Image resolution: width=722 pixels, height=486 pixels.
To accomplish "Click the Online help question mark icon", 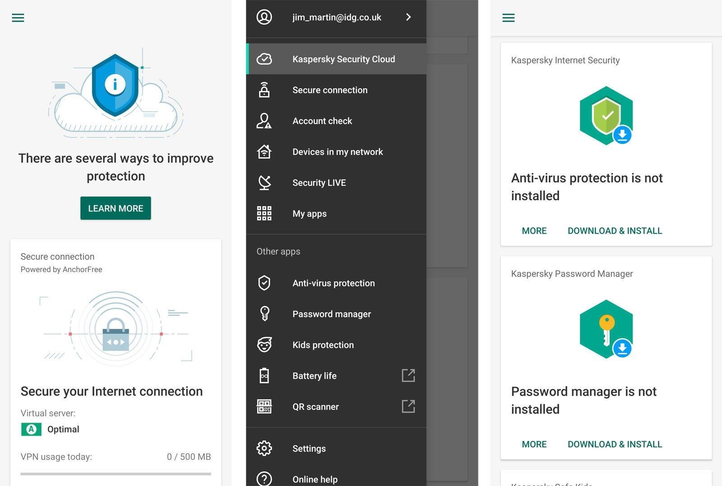I will (264, 479).
